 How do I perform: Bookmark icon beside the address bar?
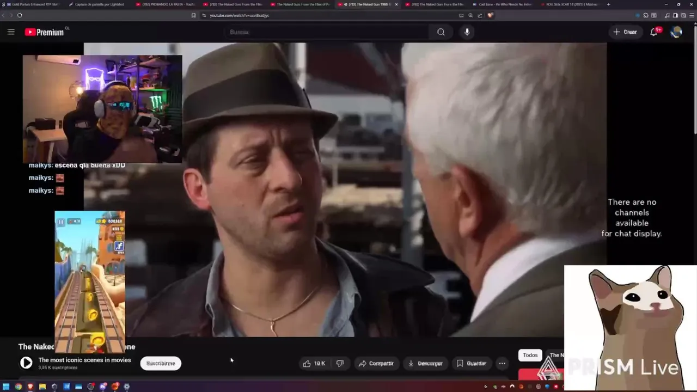point(193,15)
